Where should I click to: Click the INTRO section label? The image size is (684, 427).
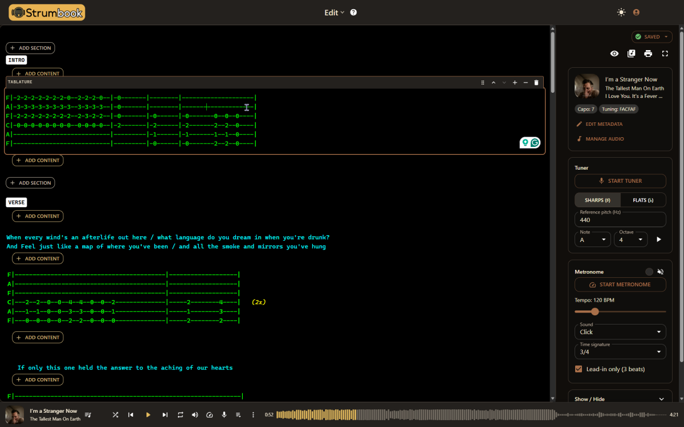pos(17,60)
